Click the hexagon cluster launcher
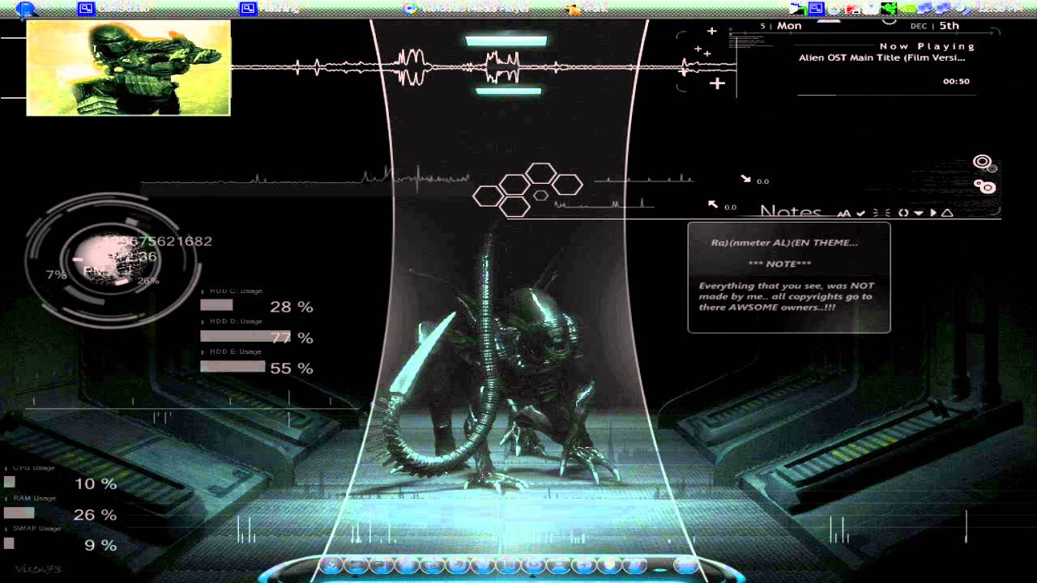1037x583 pixels. point(527,189)
